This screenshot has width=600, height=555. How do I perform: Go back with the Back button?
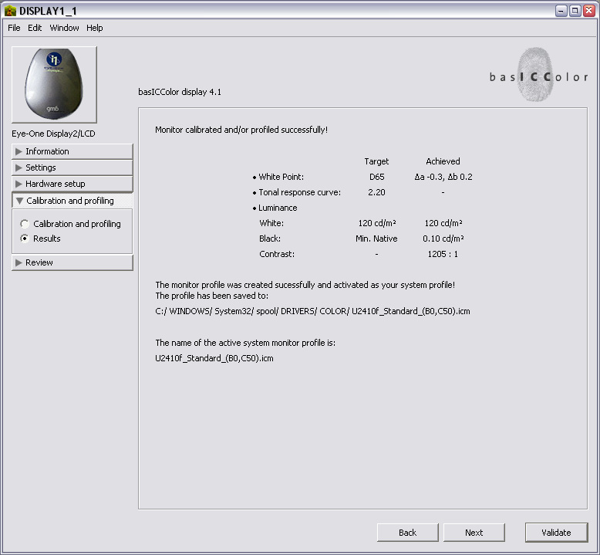click(x=407, y=533)
